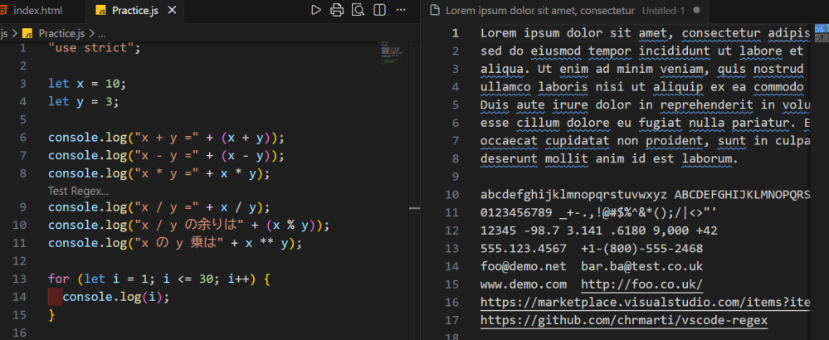This screenshot has width=829, height=340.
Task: Click the "use strict"; line
Action: pyautogui.click(x=95, y=48)
